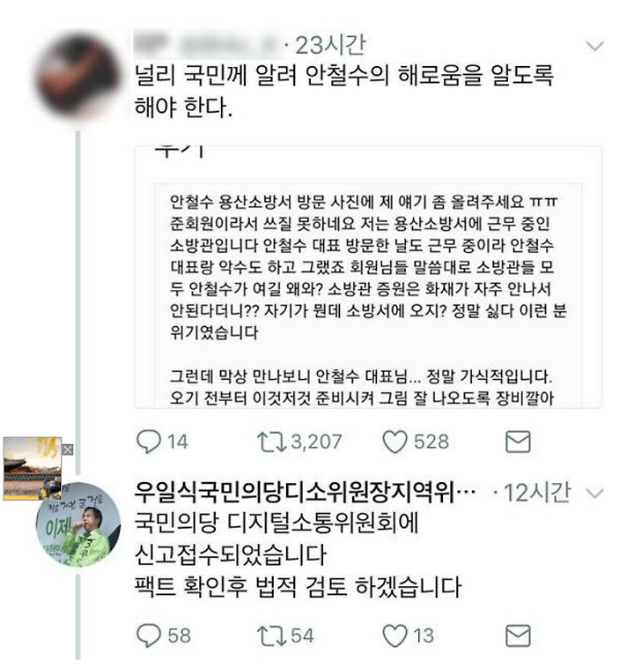Close the small overlay ad thumbnail
Screen dimensions: 634x669
(68, 450)
